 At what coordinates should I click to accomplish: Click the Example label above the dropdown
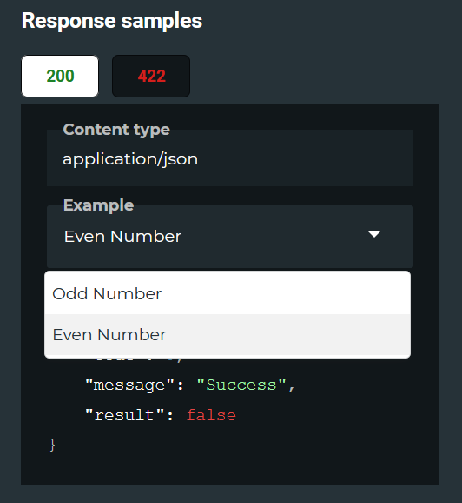(x=99, y=205)
